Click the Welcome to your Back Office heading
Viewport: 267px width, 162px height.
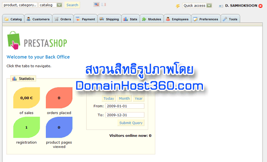tap(38, 57)
